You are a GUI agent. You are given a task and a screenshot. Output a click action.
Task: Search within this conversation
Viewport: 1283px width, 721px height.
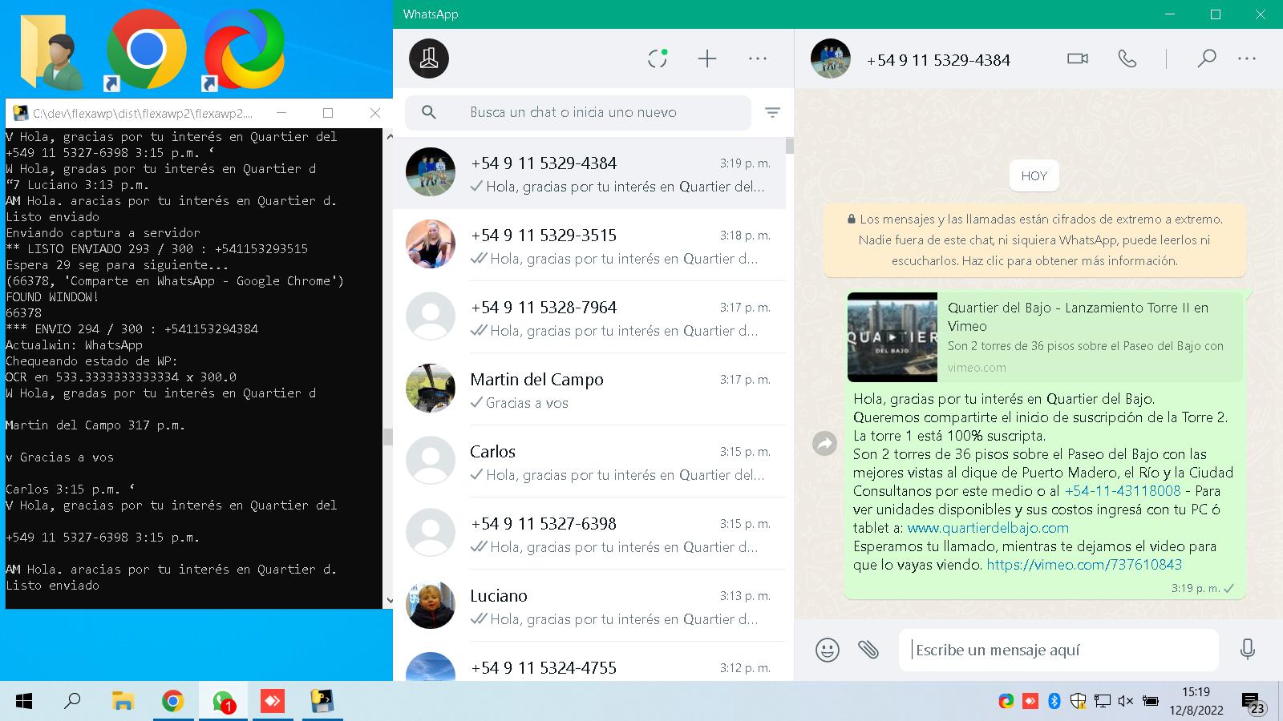[x=1206, y=58]
